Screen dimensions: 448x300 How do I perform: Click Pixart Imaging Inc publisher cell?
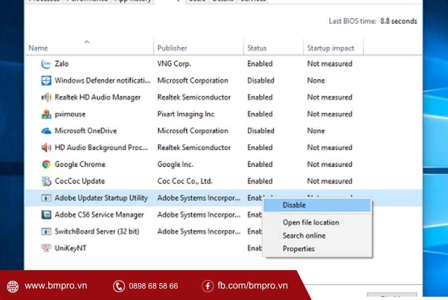(x=186, y=114)
